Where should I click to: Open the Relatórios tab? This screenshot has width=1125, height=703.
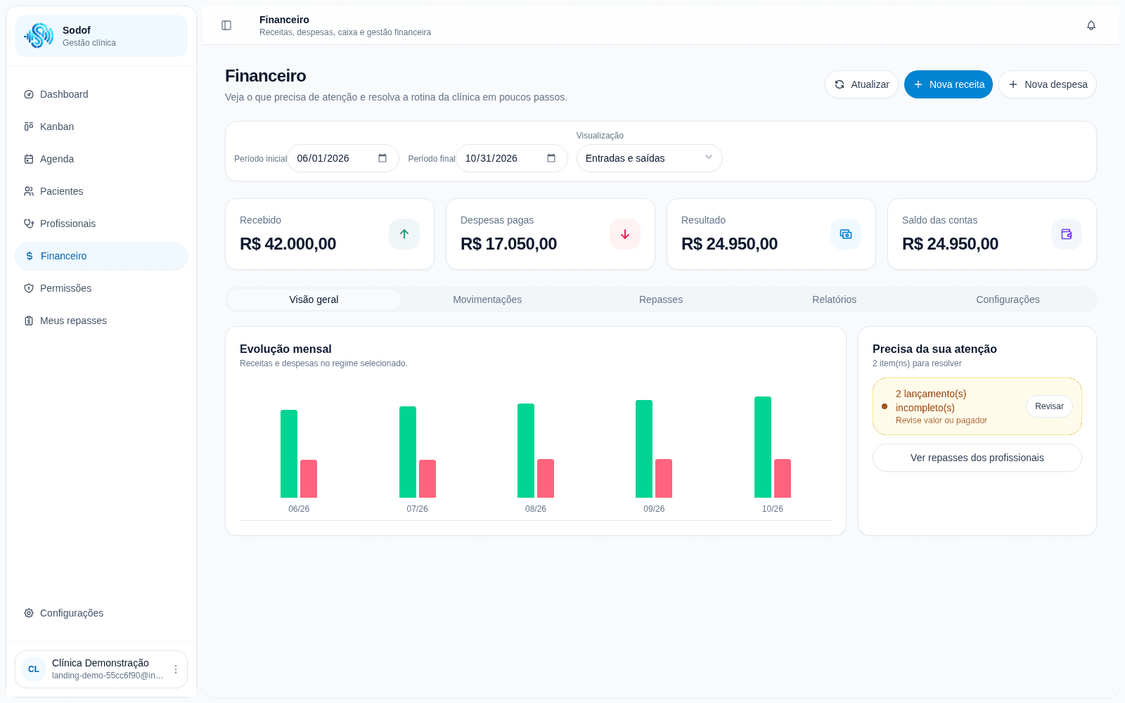pos(835,299)
